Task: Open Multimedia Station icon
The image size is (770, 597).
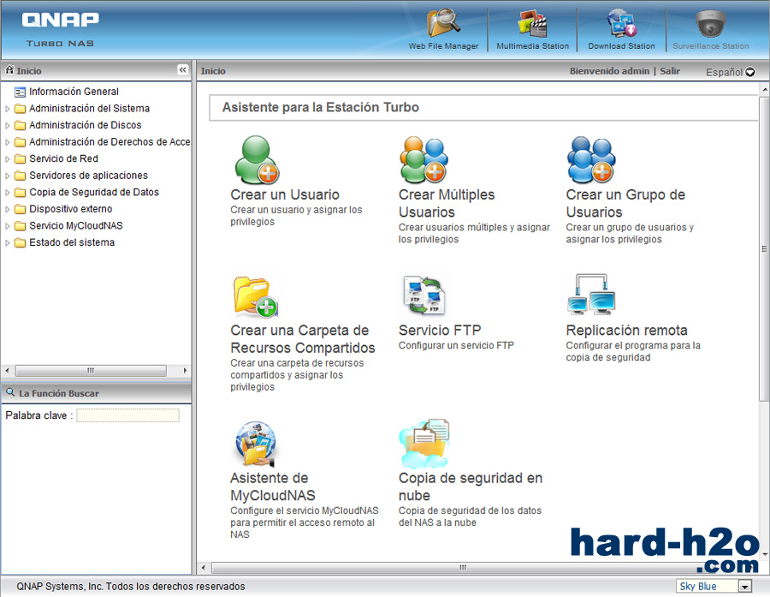Action: 532,23
